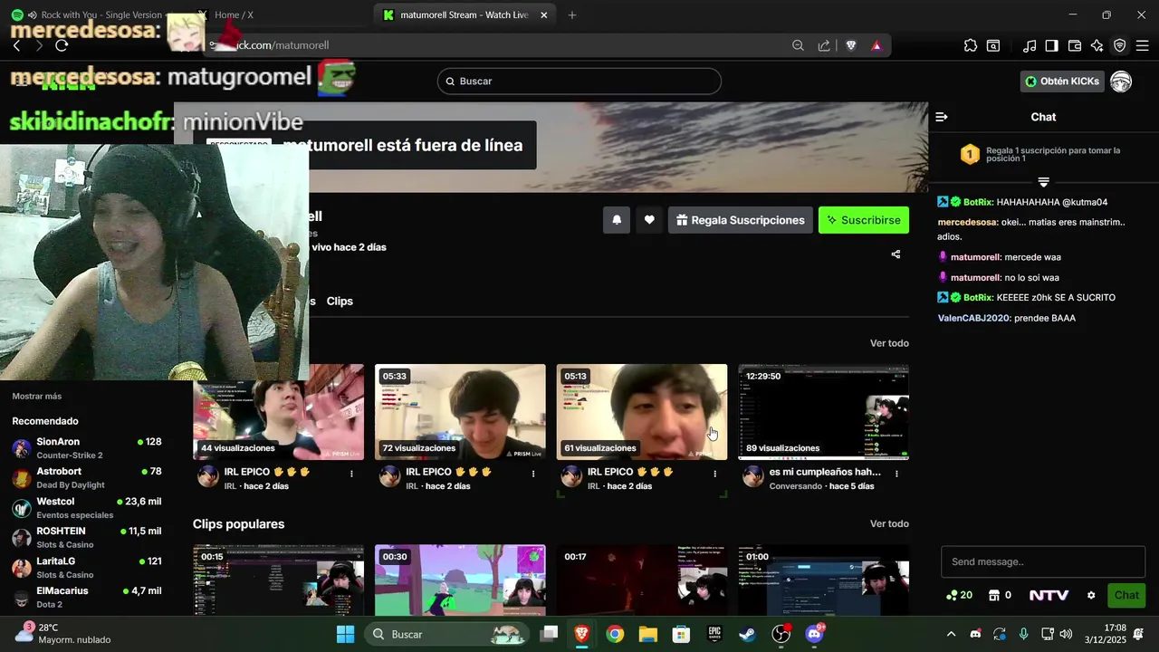Image resolution: width=1159 pixels, height=652 pixels.
Task: Collapse the Chat panel with arrow icon
Action: tap(942, 117)
